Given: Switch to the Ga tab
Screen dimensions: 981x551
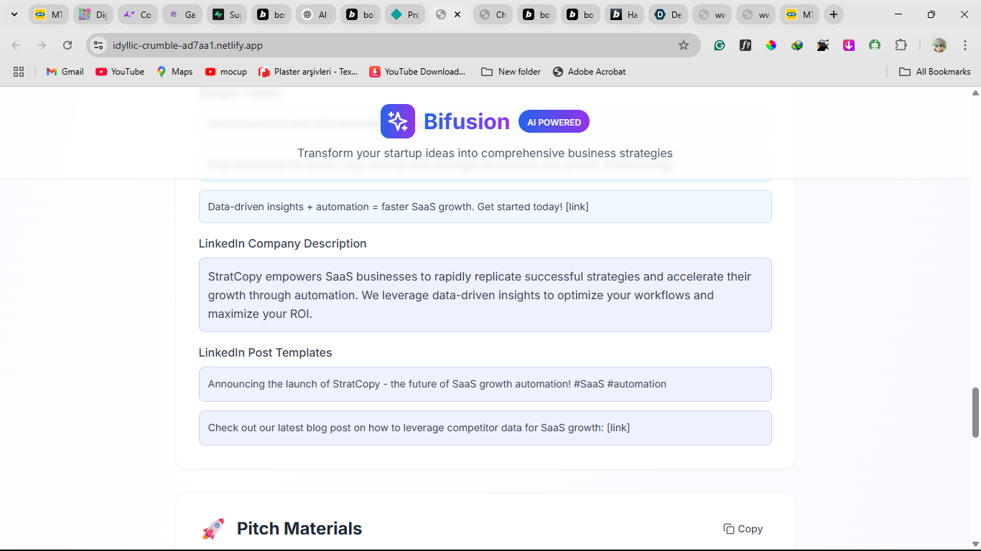Looking at the screenshot, I should tap(182, 14).
